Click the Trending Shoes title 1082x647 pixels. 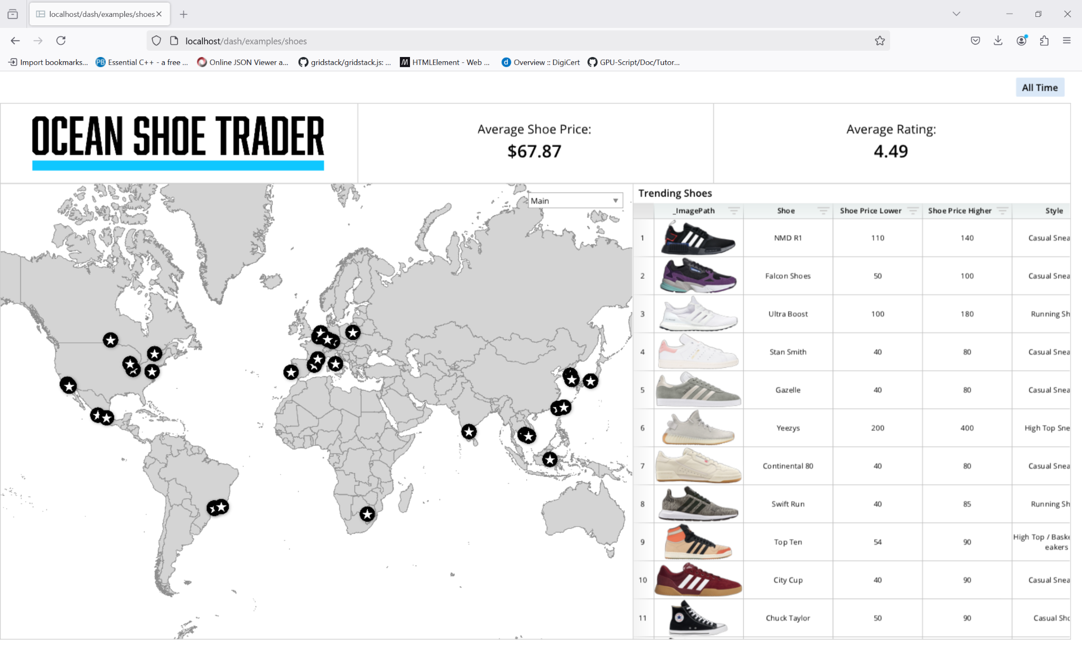tap(675, 193)
